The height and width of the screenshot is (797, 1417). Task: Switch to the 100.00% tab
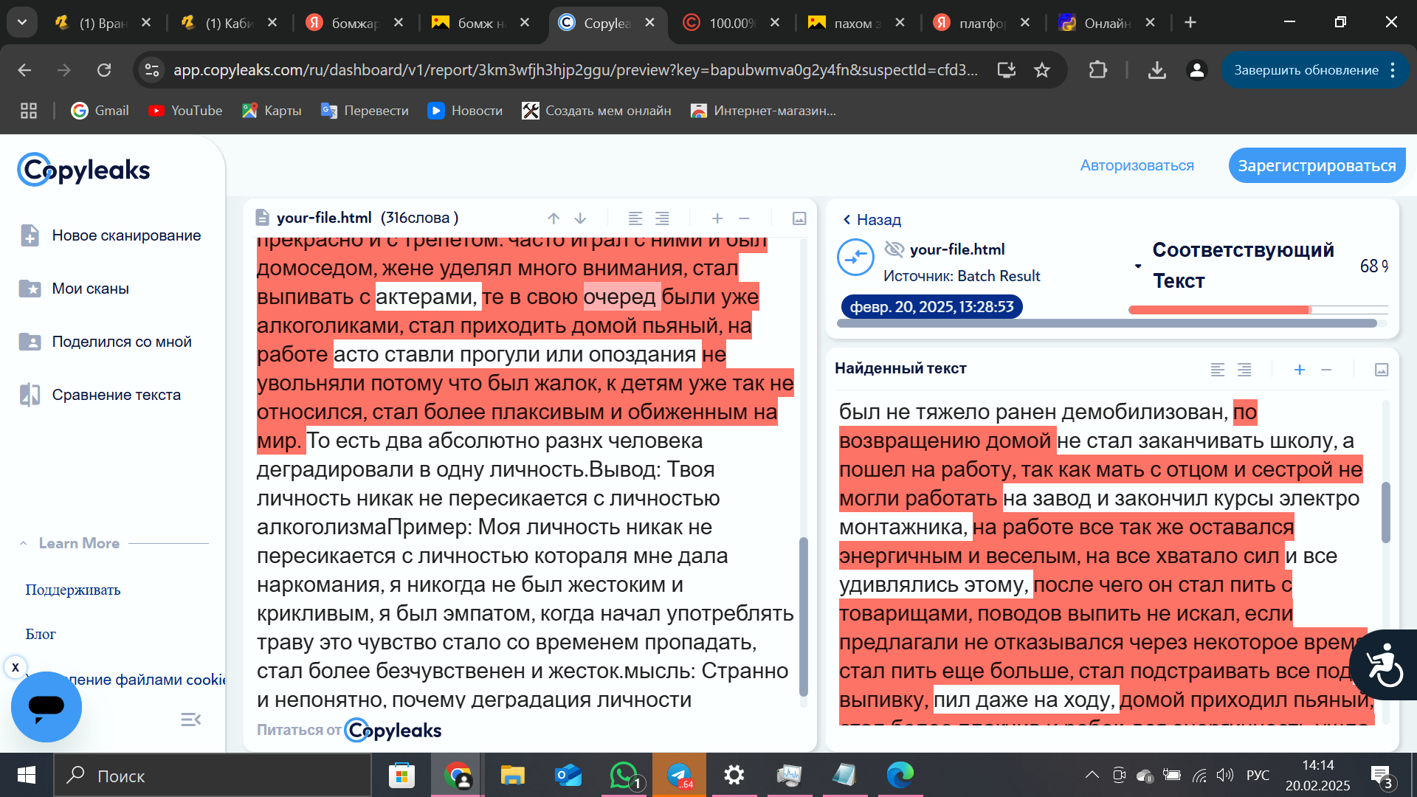731,23
